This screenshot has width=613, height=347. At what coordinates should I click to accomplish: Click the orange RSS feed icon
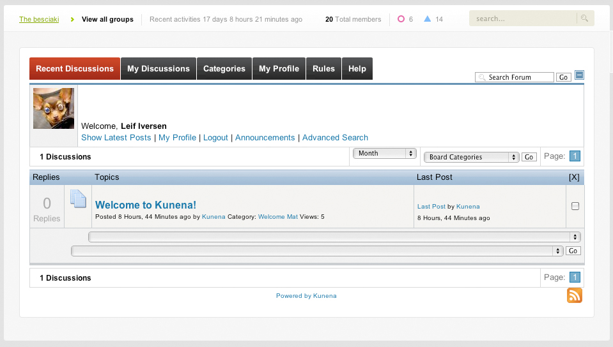point(574,295)
